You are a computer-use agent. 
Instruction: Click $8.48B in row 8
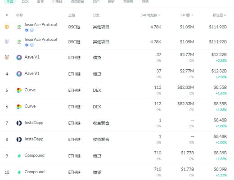tap(220, 136)
